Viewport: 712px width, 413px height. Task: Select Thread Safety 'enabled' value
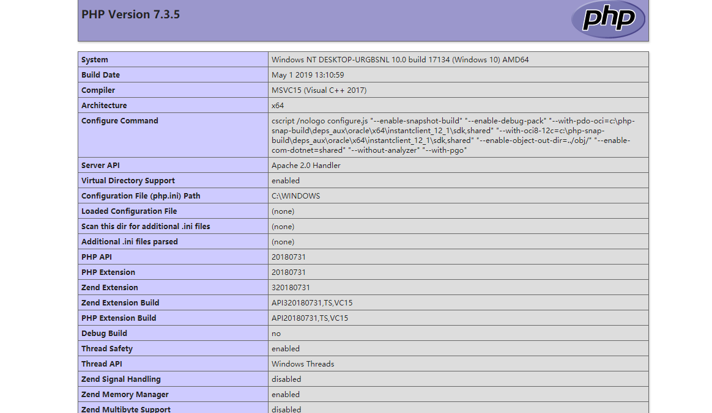[286, 349]
